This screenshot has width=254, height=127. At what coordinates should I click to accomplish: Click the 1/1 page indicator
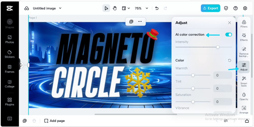(x=226, y=121)
